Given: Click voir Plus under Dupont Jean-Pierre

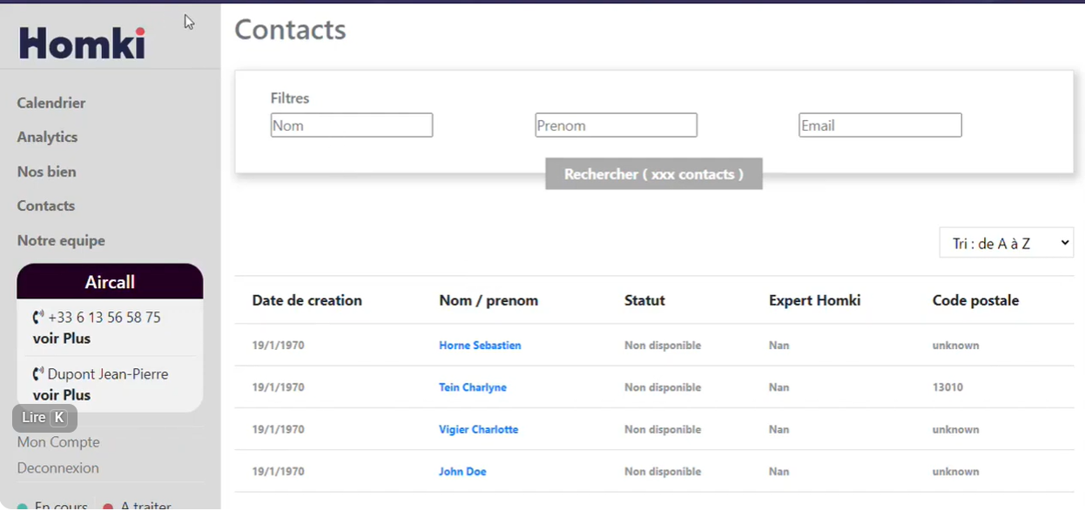Looking at the screenshot, I should pos(62,395).
